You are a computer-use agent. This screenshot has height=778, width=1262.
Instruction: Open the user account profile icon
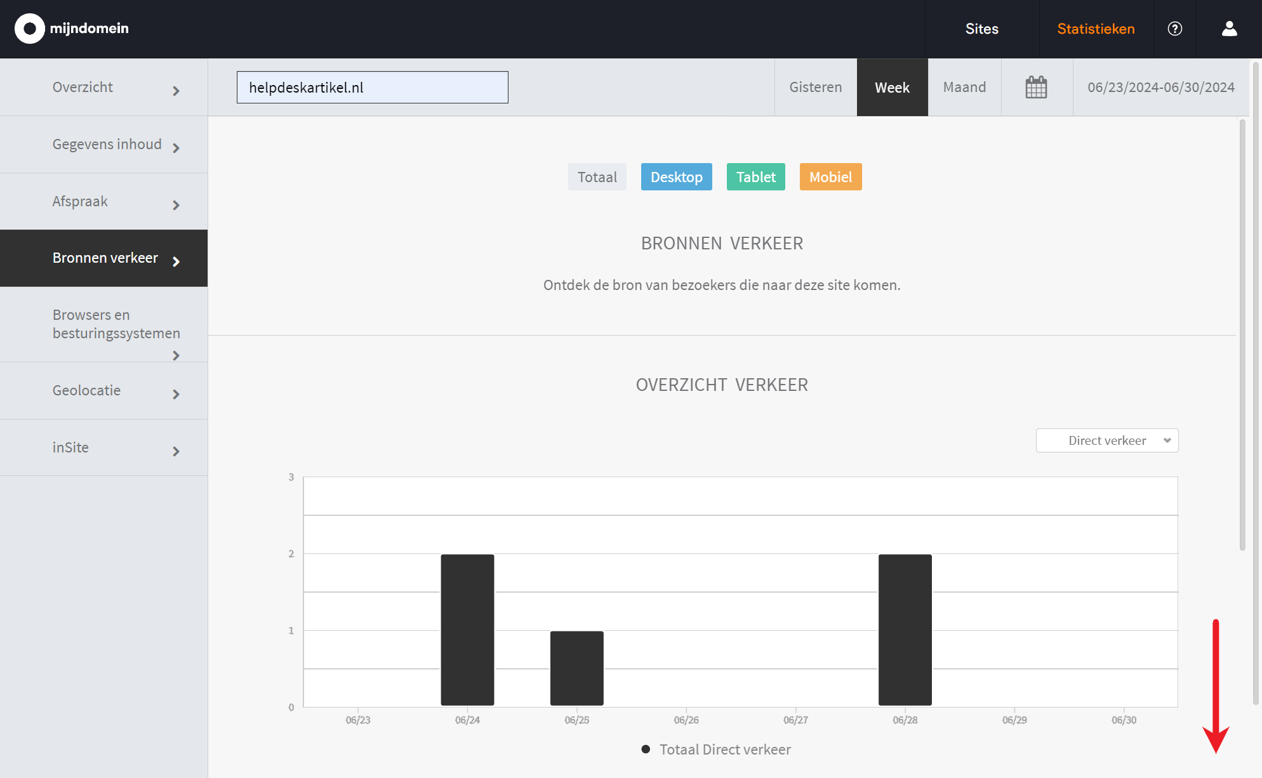[x=1229, y=29]
